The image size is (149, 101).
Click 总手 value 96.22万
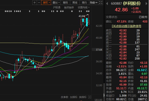pos(121,70)
